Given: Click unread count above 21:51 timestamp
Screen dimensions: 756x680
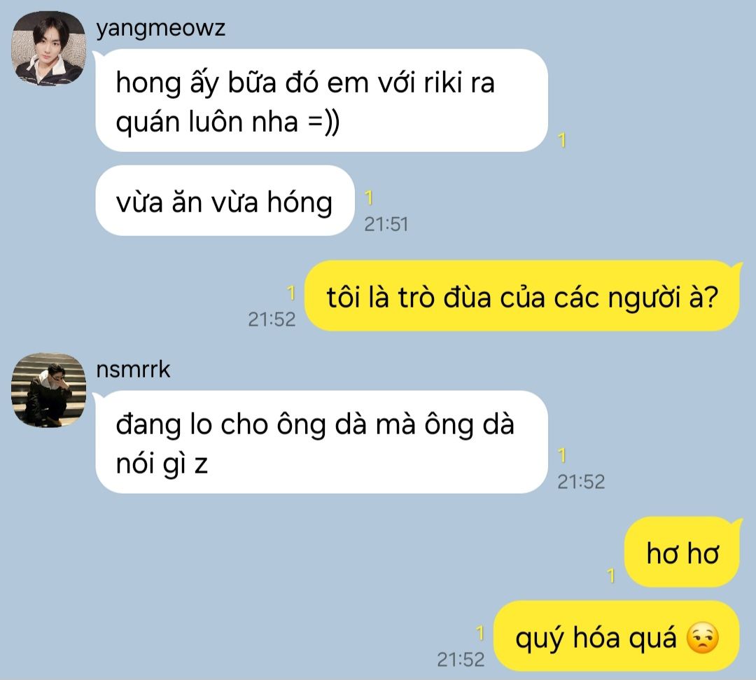Looking at the screenshot, I should point(369,197).
